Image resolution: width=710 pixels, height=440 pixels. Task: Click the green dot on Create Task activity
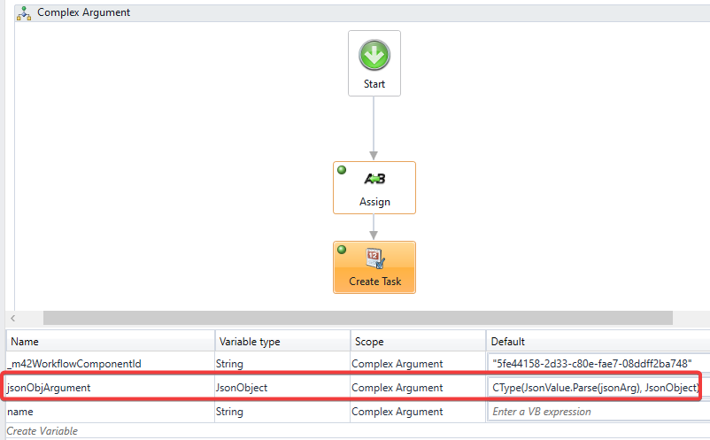[343, 250]
